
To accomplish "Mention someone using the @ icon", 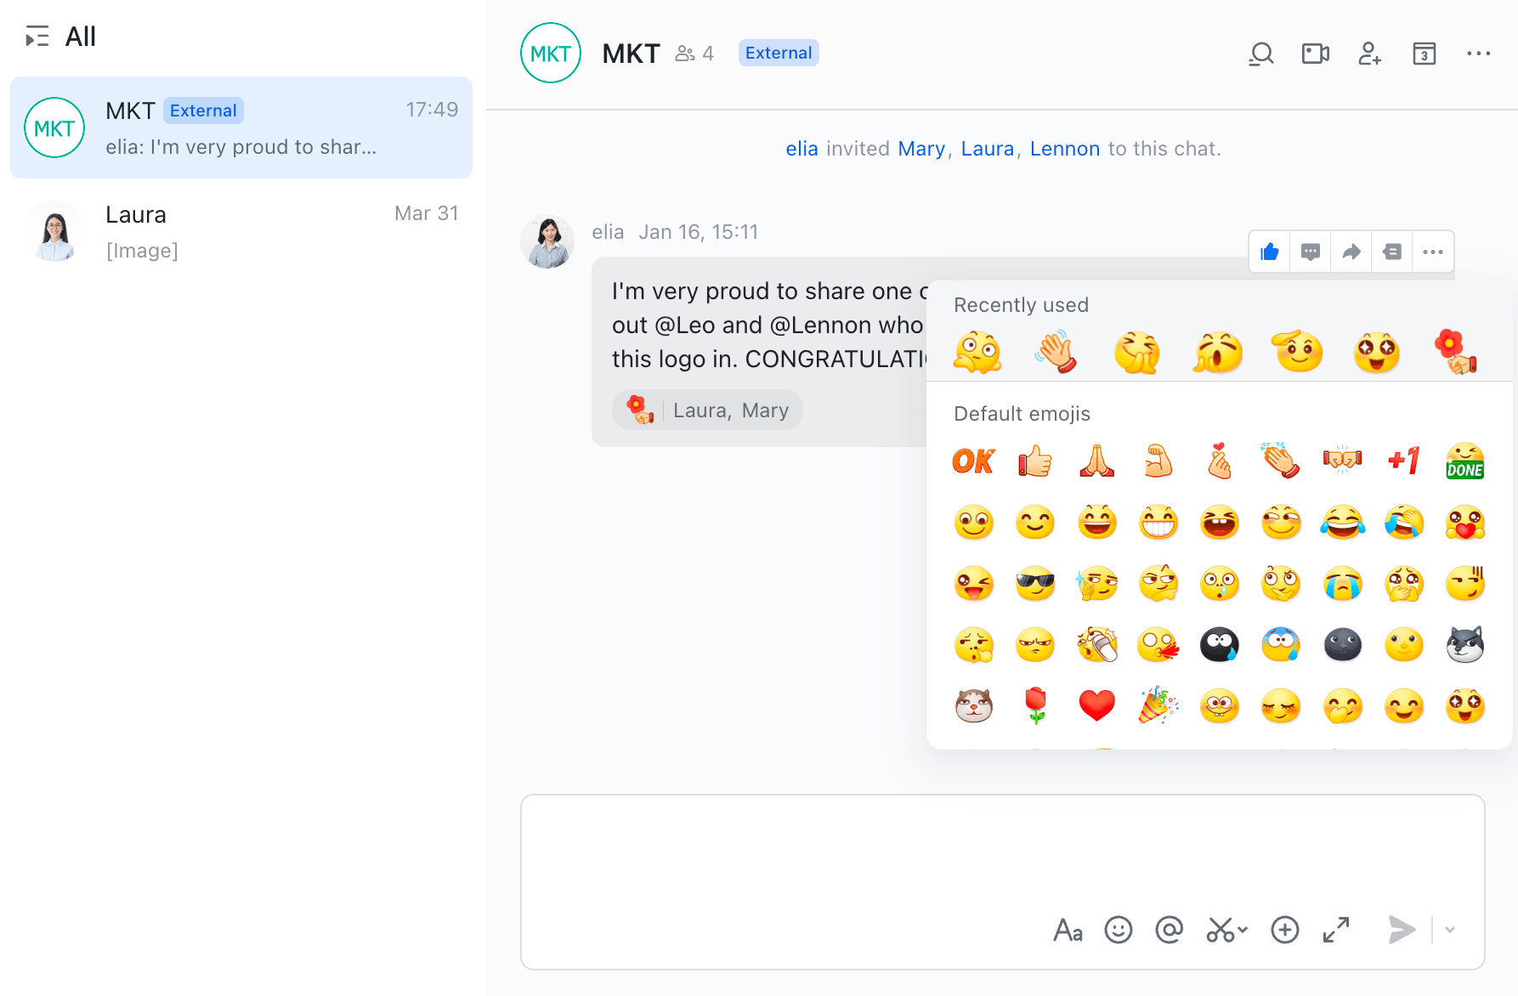I will tap(1170, 930).
